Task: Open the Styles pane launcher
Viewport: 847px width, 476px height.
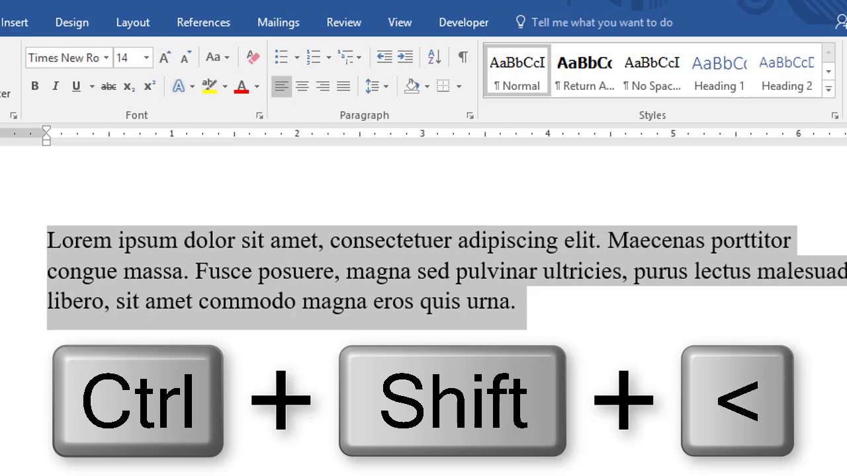Action: click(x=835, y=116)
